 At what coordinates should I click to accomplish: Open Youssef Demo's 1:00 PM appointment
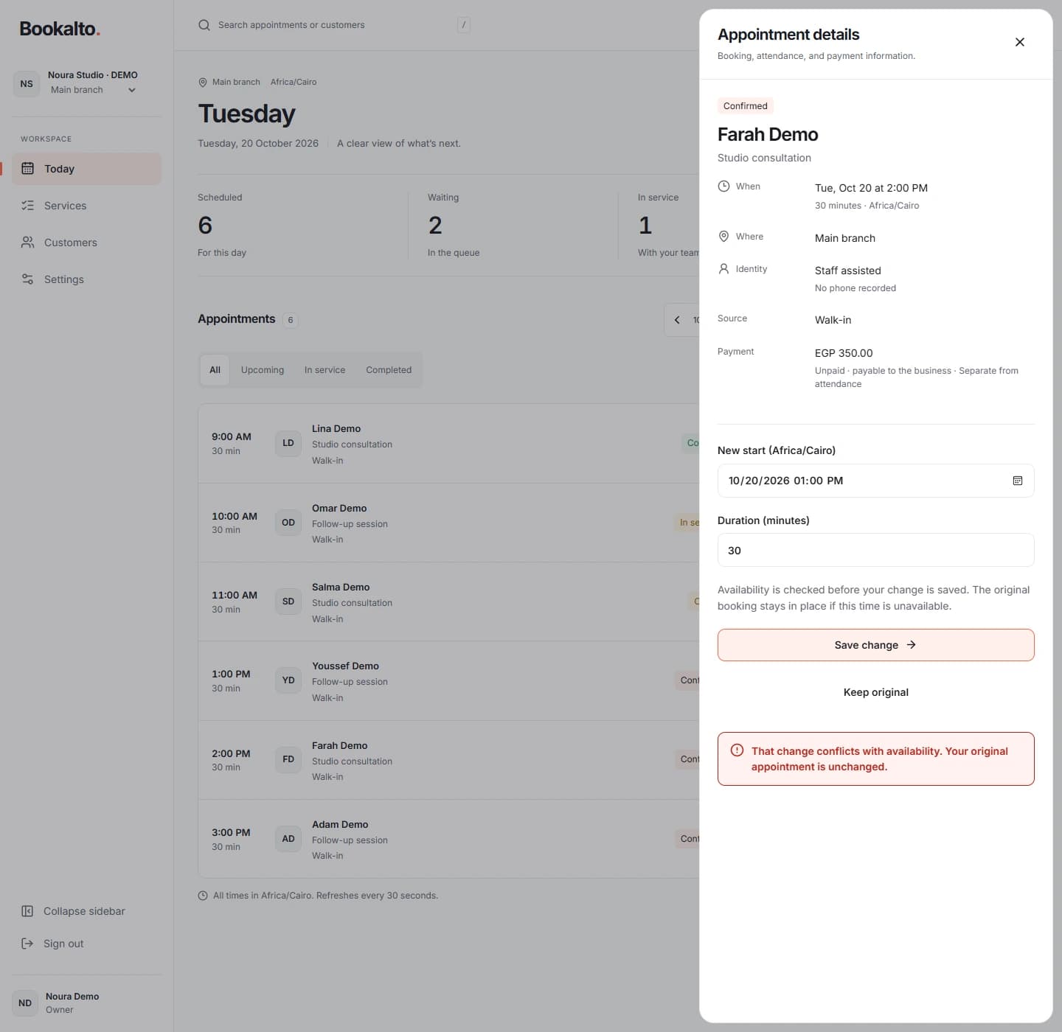click(x=448, y=681)
